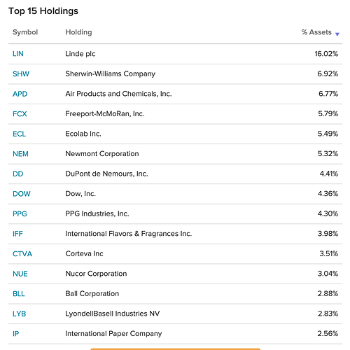
Task: Open the LYB ticker symbol link
Action: coord(19,314)
